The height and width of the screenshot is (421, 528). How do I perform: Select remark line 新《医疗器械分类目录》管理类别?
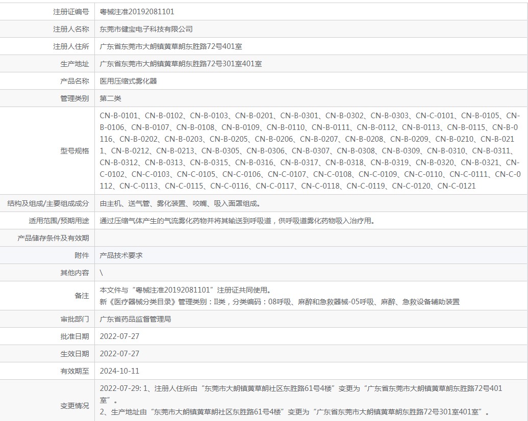click(280, 302)
